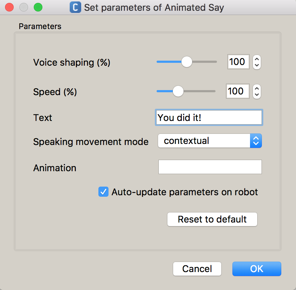Disable Auto-update parameters on robot
296x290 pixels.
103,192
